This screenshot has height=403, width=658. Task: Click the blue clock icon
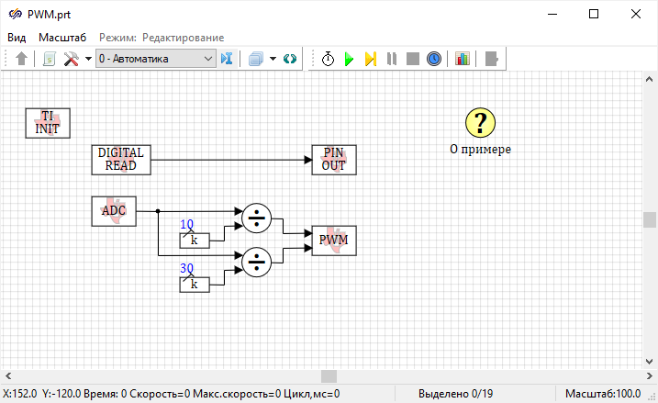434,59
